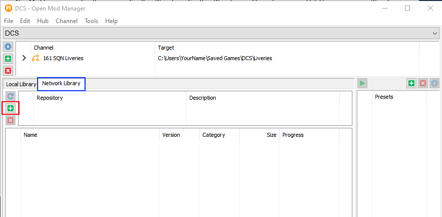This screenshot has width=442, height=217.
Task: Refresh the repositories list
Action: coord(11,96)
